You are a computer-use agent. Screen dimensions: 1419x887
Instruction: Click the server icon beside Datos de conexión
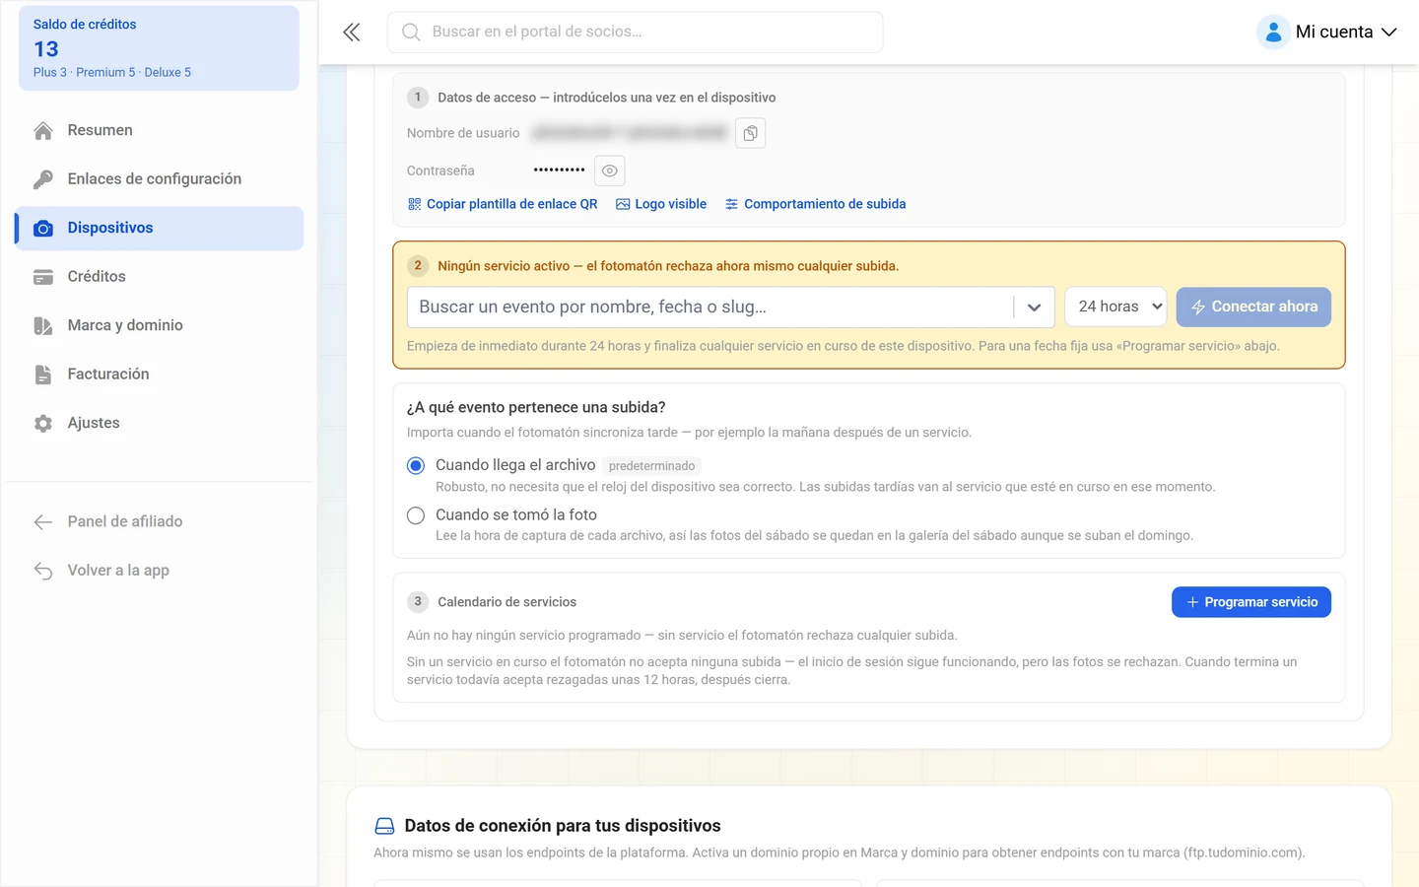point(385,826)
